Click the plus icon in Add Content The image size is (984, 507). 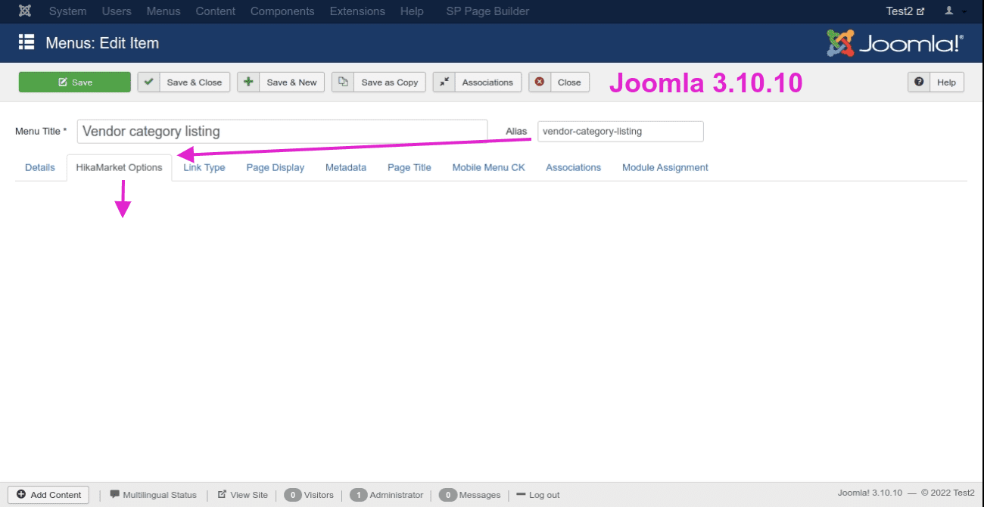pos(21,494)
